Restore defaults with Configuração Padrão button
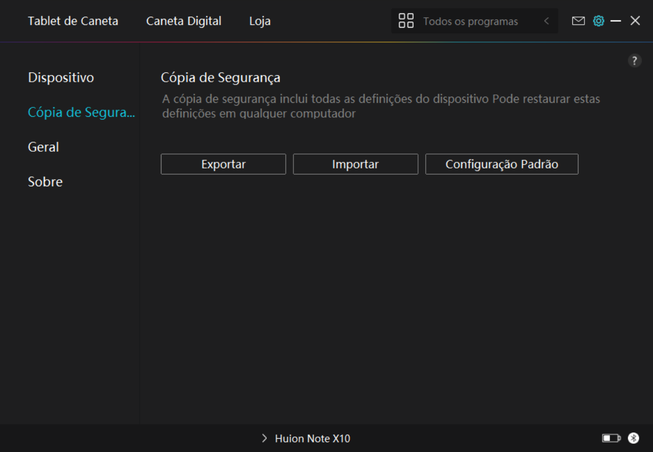The width and height of the screenshot is (653, 452). [x=502, y=165]
